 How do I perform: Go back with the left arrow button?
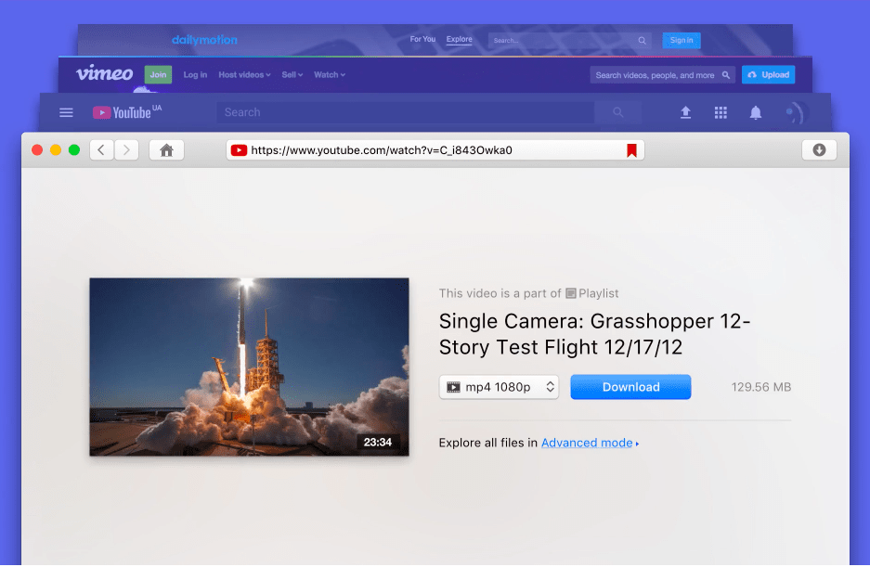(x=102, y=150)
